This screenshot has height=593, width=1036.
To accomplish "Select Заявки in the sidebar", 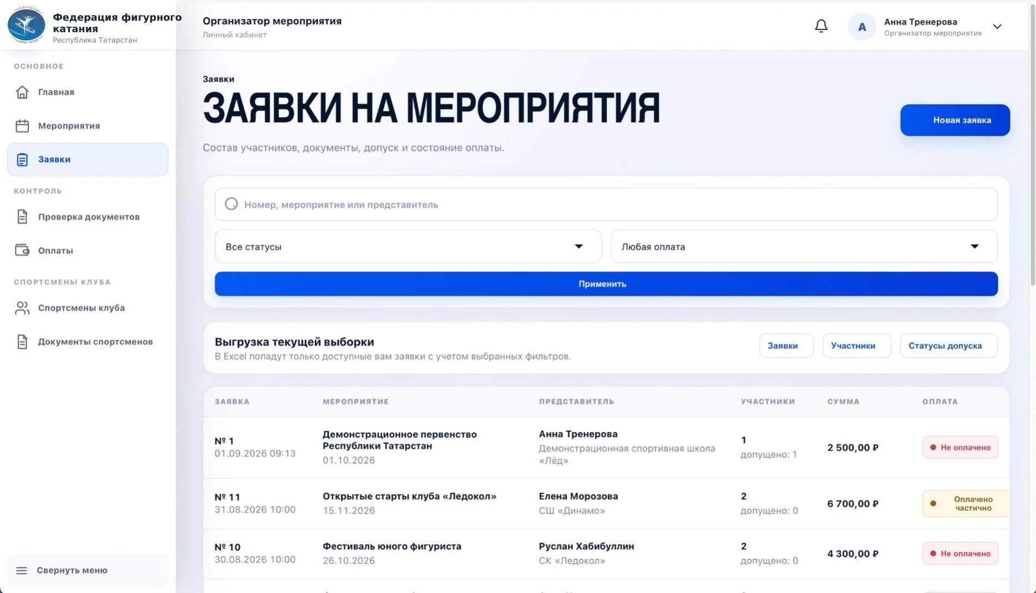I will point(88,160).
